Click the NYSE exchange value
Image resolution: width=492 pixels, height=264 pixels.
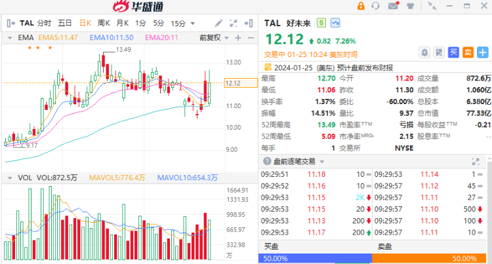[404, 148]
